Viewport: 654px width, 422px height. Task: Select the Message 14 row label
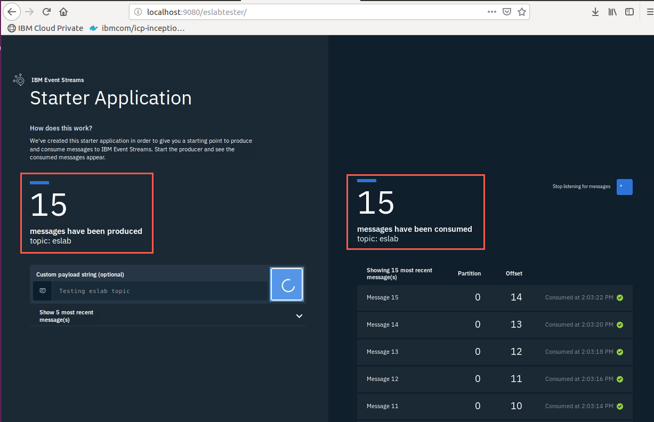coord(382,324)
